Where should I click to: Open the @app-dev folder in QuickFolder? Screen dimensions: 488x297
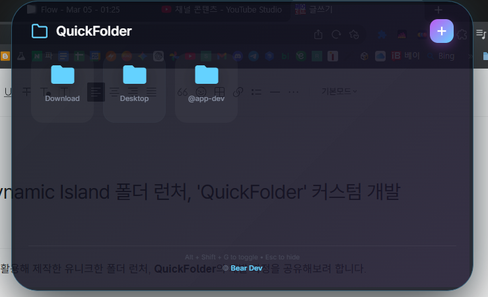tap(206, 88)
